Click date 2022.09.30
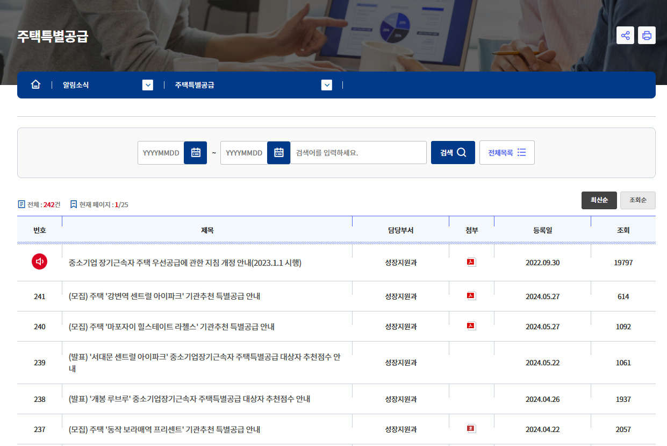Screen dimensions: 667x446 [x=542, y=263]
